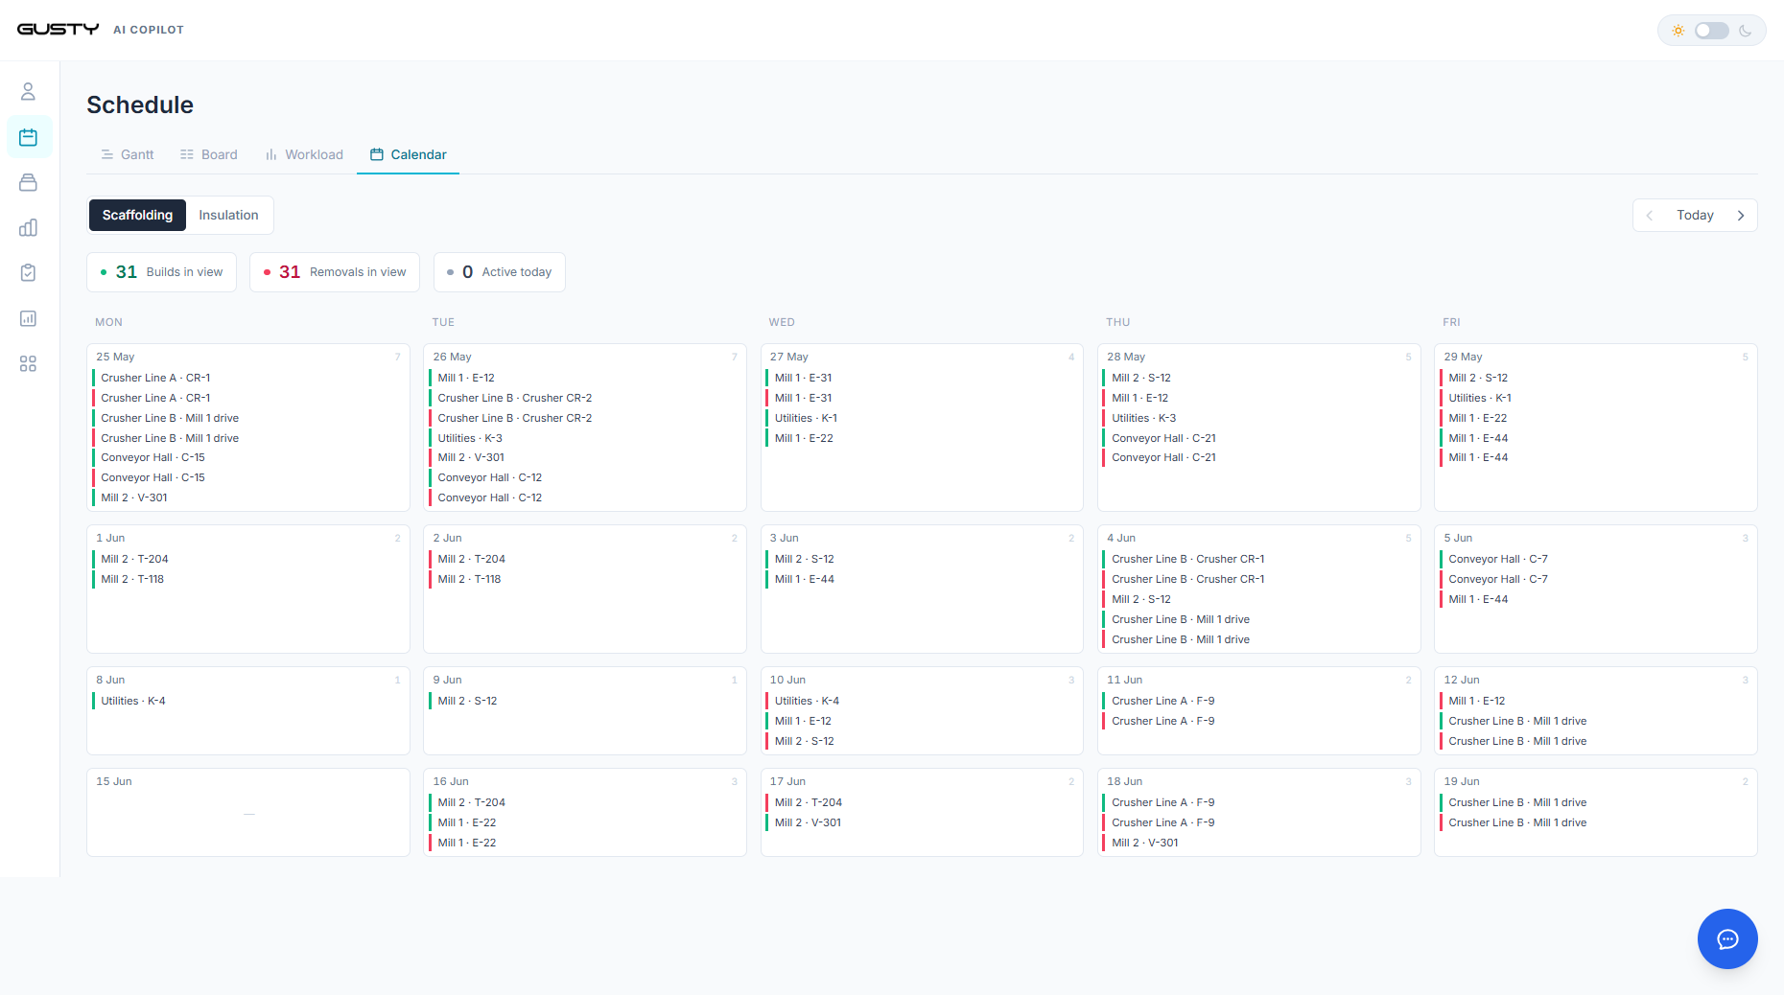Open Mill 1 · E-44 on 5 Jun
Screen dimensions: 1784x995
coord(1596,599)
